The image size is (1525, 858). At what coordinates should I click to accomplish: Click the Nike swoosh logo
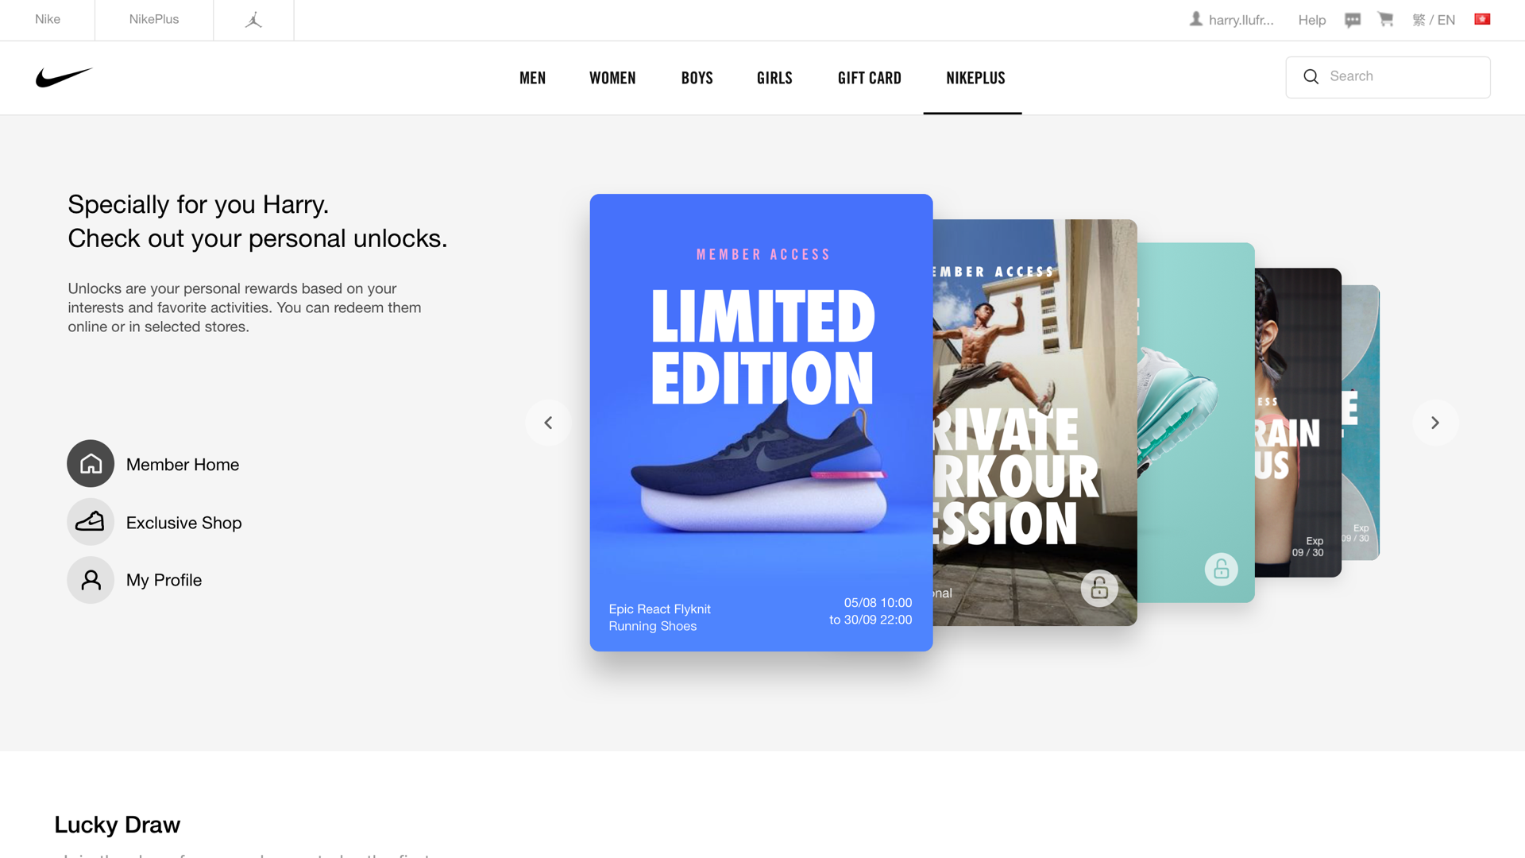(x=64, y=77)
